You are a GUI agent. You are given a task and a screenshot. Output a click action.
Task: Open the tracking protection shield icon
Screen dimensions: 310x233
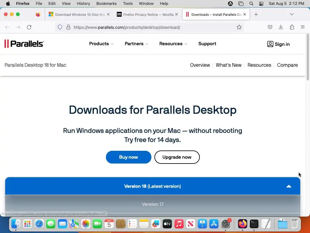point(60,27)
